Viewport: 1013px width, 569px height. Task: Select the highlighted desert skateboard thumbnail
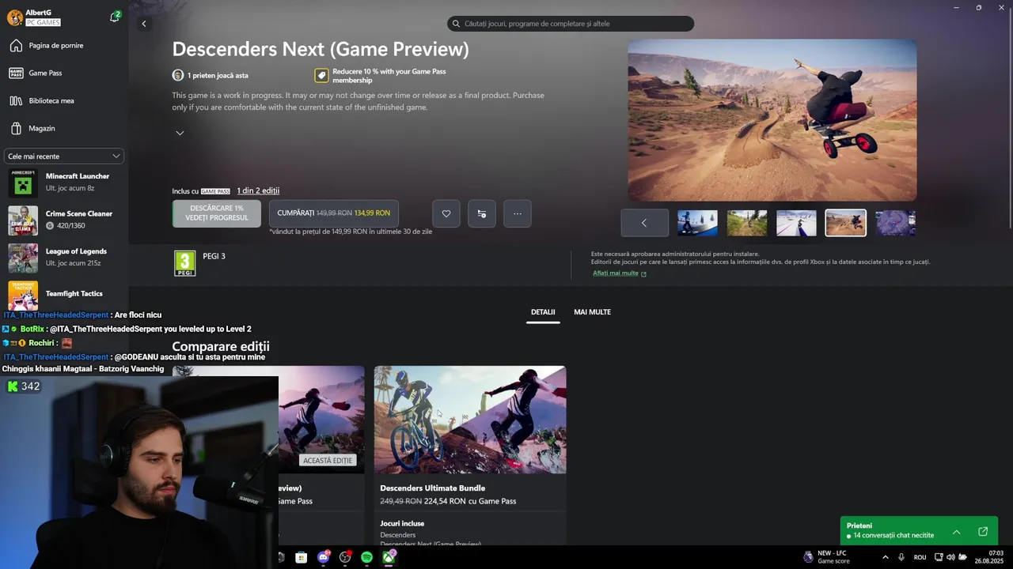[846, 223]
